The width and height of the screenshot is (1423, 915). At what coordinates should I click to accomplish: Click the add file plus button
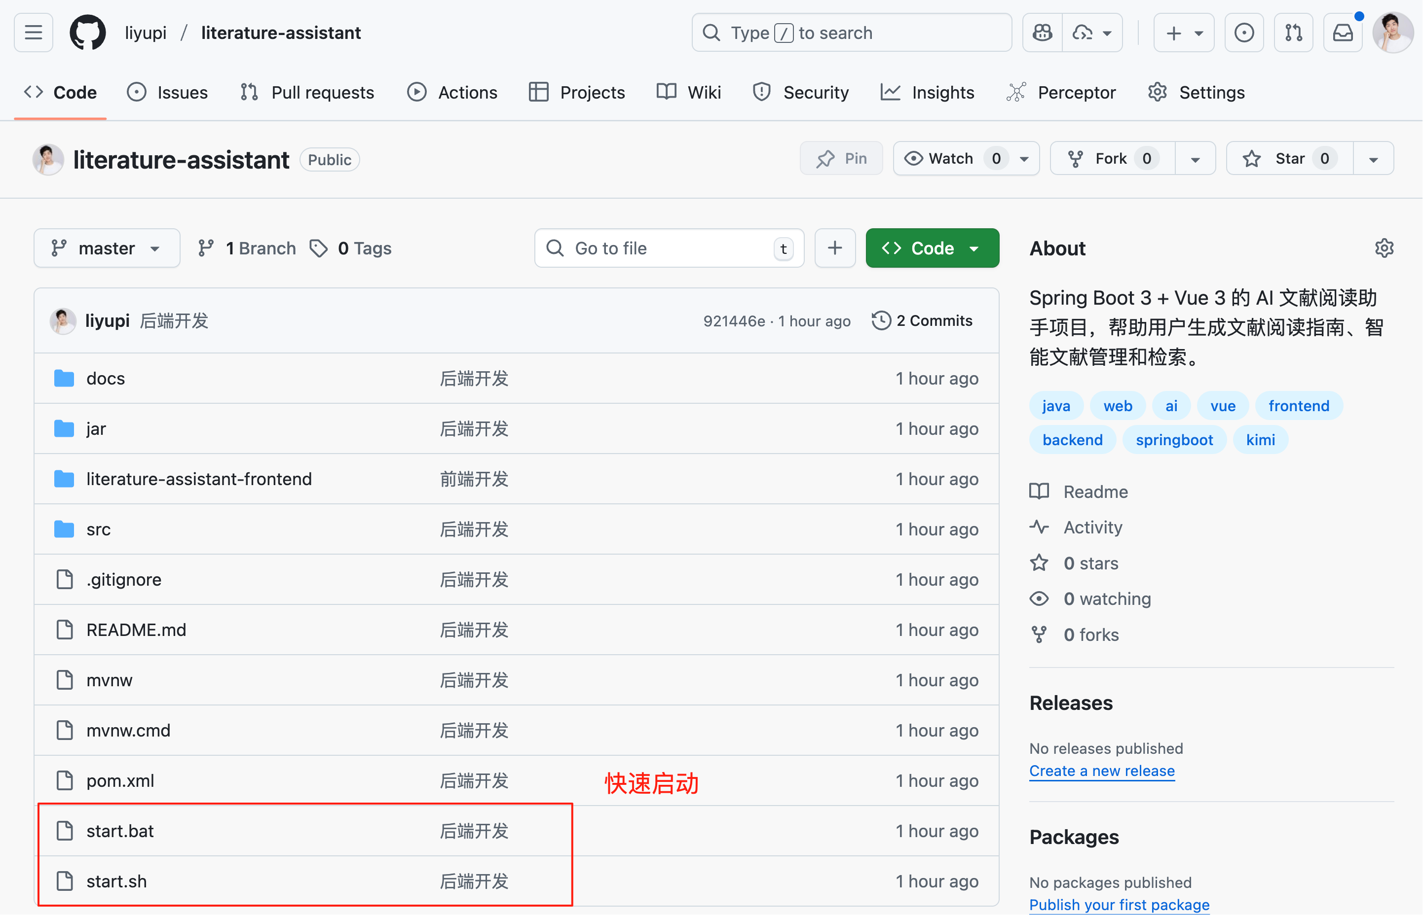[834, 248]
